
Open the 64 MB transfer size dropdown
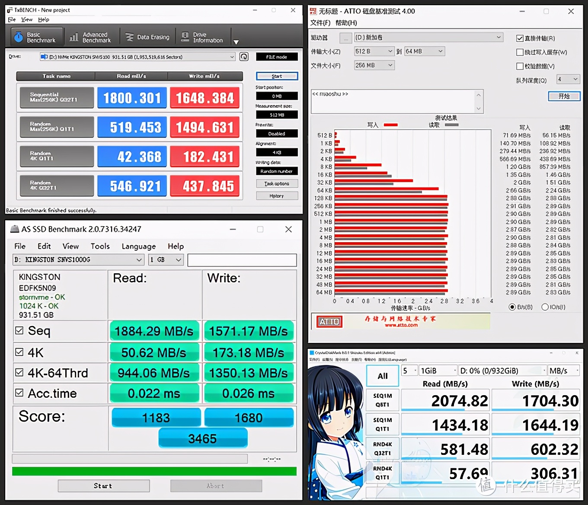(x=425, y=51)
